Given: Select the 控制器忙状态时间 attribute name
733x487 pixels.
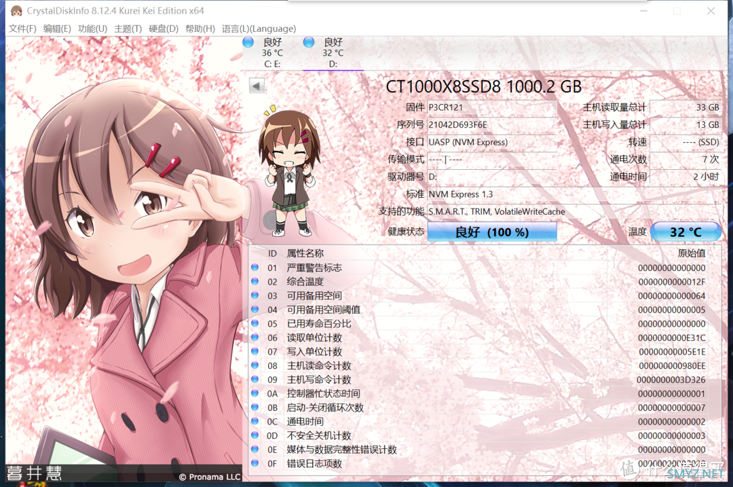Looking at the screenshot, I should [x=324, y=394].
